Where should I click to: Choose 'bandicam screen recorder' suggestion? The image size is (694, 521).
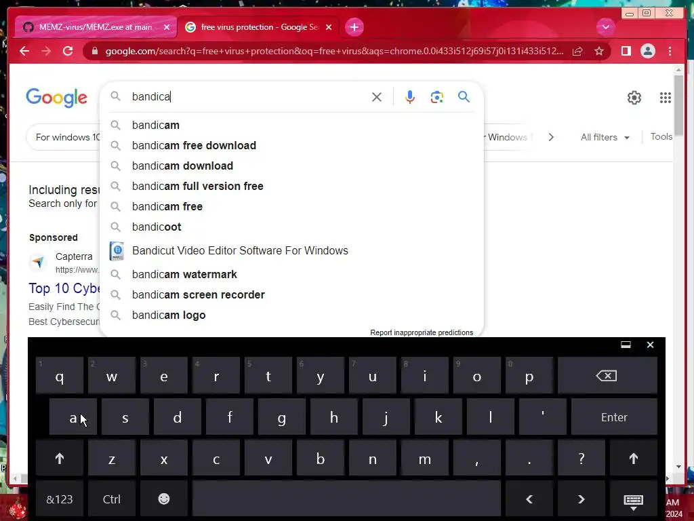(292, 295)
